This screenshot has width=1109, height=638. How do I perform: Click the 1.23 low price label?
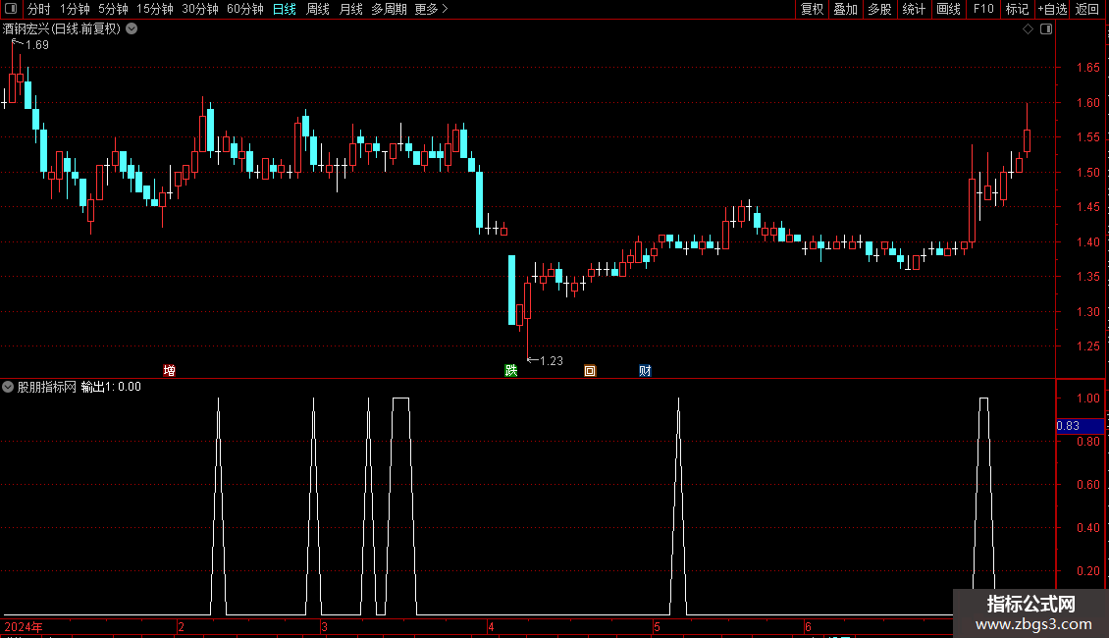pos(551,361)
